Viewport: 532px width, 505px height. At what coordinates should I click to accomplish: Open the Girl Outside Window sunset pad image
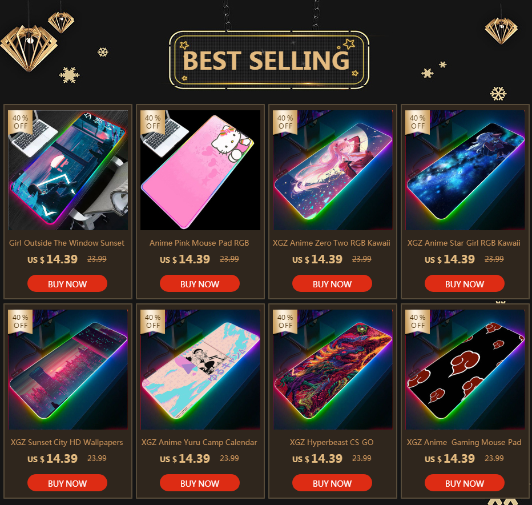(68, 170)
